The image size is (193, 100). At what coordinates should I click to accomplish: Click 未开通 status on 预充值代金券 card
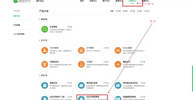point(106,83)
